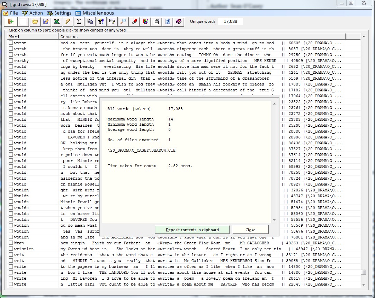Image resolution: width=375 pixels, height=298 pixels.
Task: Tick the checkbox next to 'worst'
Action: point(11,43)
